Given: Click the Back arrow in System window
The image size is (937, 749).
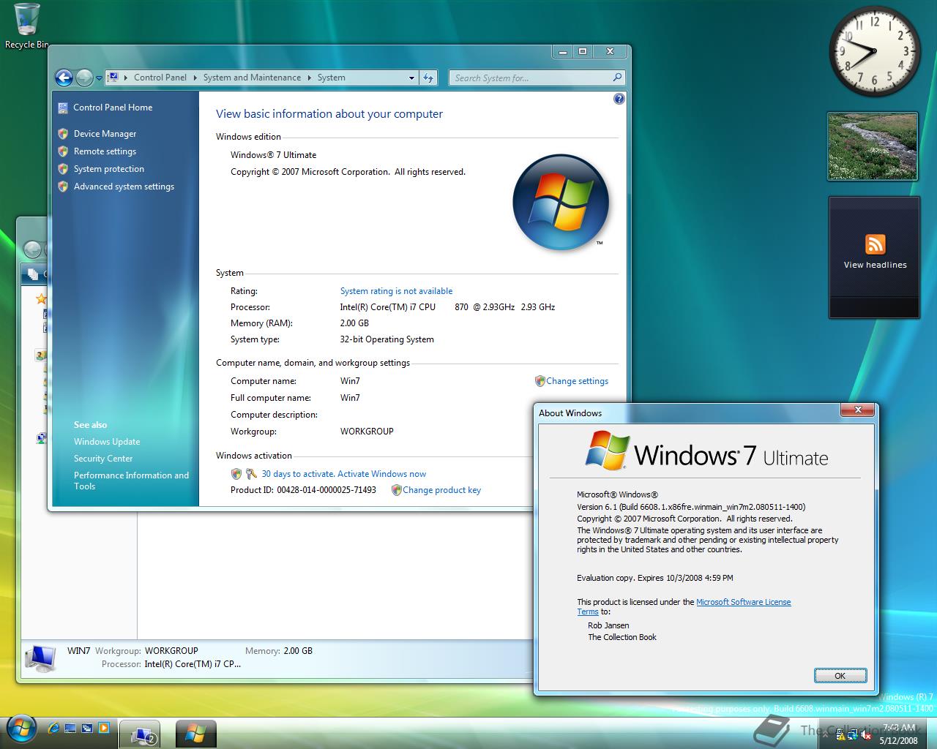Looking at the screenshot, I should (x=64, y=78).
